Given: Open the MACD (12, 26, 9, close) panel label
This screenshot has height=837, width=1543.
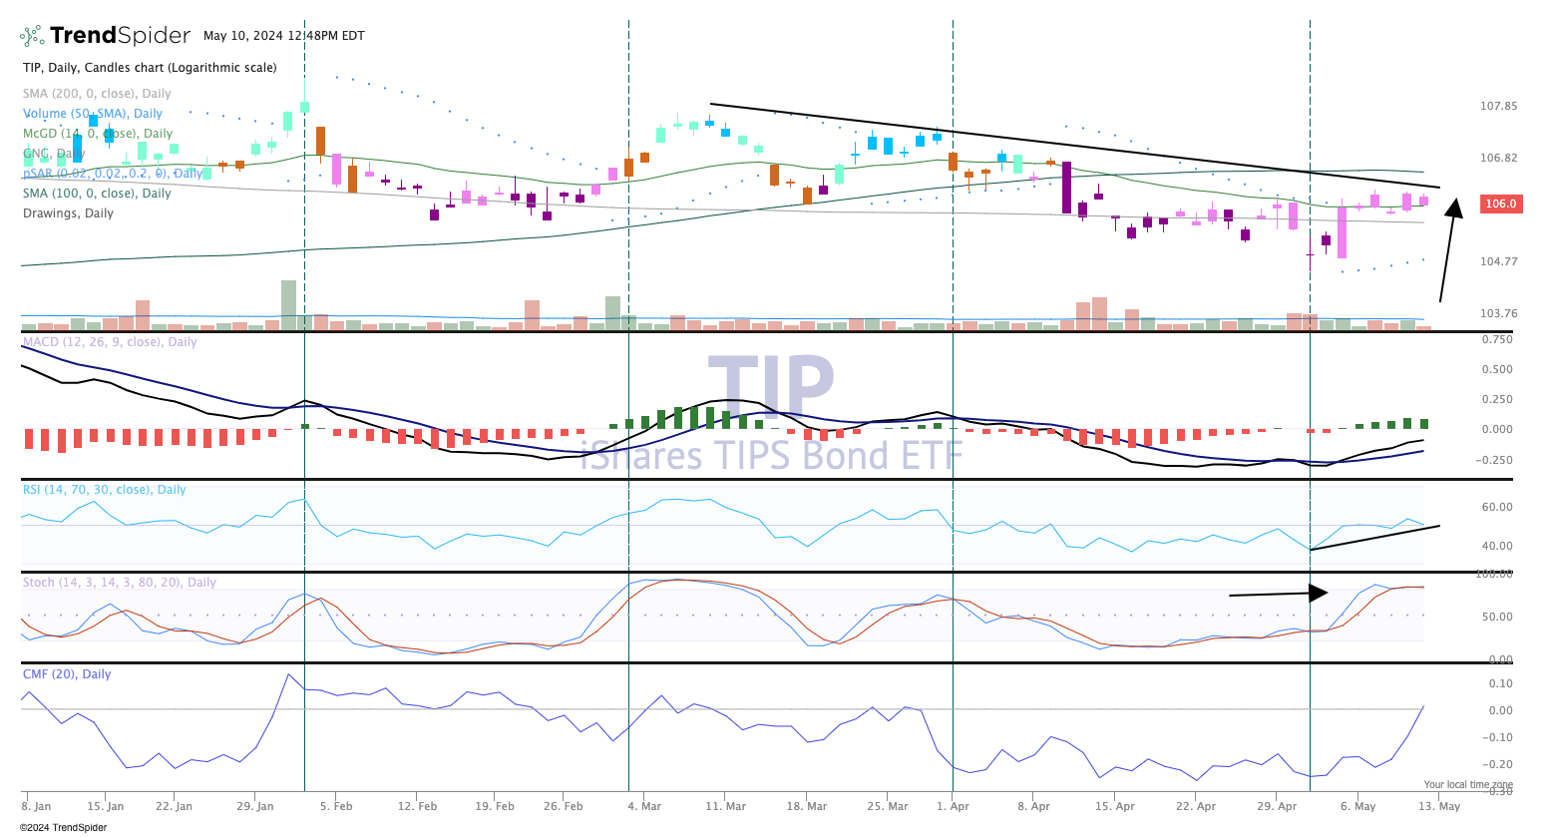Looking at the screenshot, I should 110,342.
